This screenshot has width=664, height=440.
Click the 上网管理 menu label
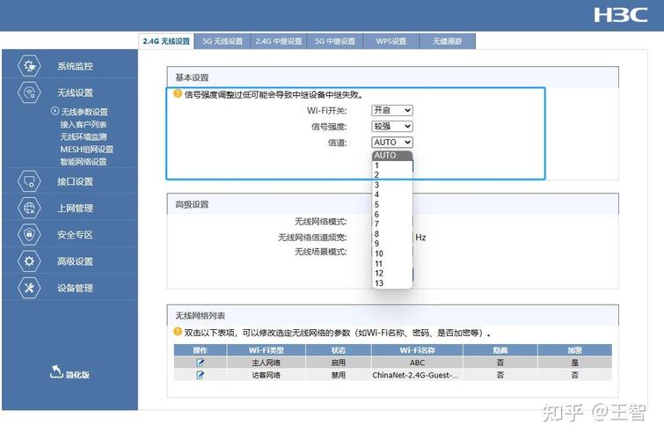(76, 209)
